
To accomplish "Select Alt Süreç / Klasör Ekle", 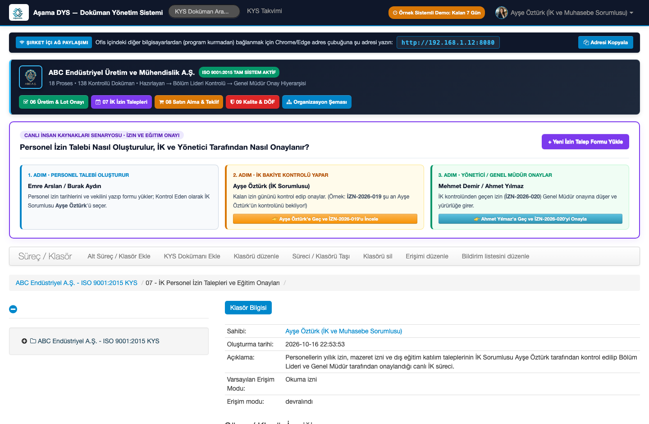I will point(119,256).
